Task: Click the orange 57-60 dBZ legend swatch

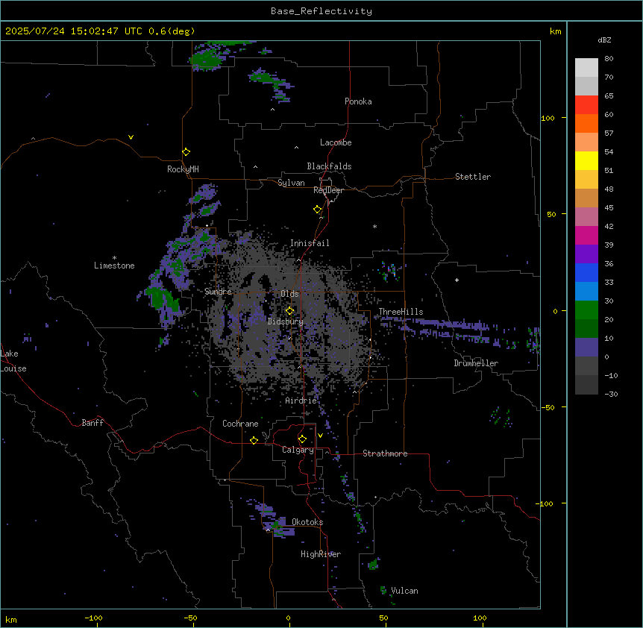Action: 586,123
